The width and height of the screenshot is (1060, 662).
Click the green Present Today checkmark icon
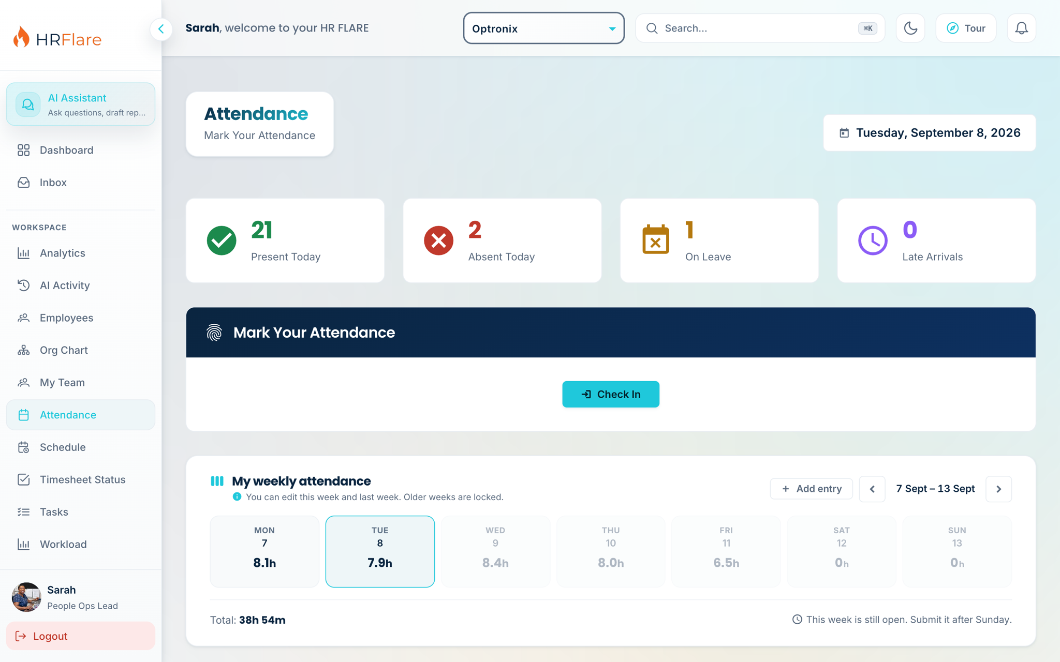pyautogui.click(x=222, y=240)
